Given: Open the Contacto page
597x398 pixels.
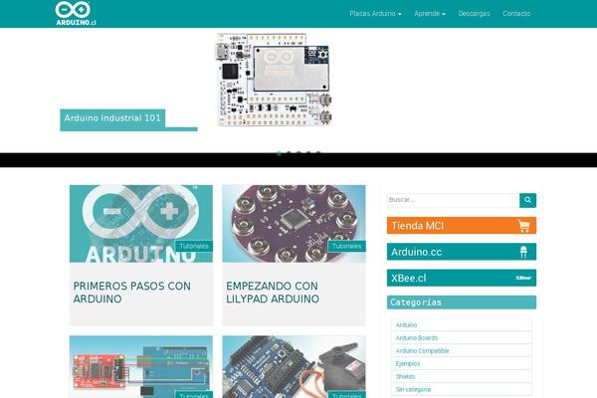Looking at the screenshot, I should pos(516,13).
